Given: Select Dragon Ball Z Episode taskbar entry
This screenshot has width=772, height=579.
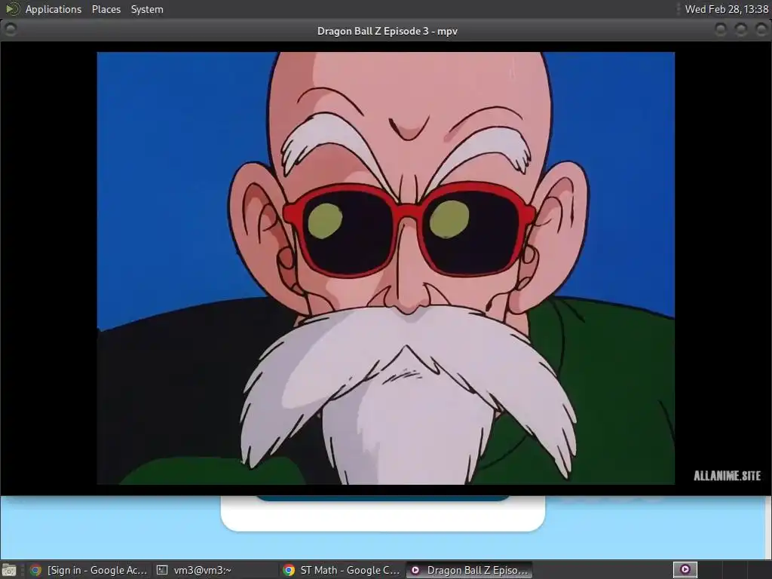Looking at the screenshot, I should click(x=469, y=570).
